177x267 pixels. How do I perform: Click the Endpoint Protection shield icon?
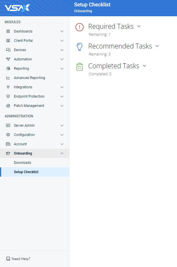pyautogui.click(x=8, y=96)
